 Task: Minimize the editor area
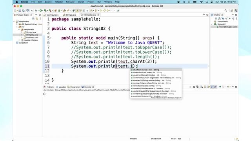(204, 14)
